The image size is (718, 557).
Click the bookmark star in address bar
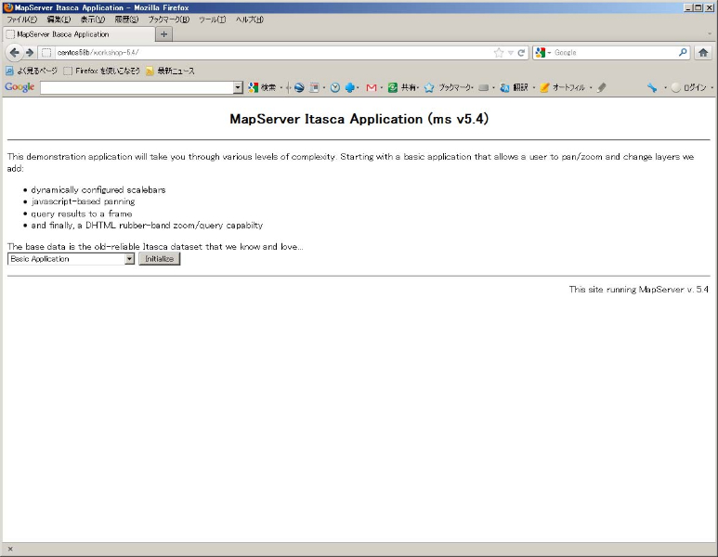499,53
